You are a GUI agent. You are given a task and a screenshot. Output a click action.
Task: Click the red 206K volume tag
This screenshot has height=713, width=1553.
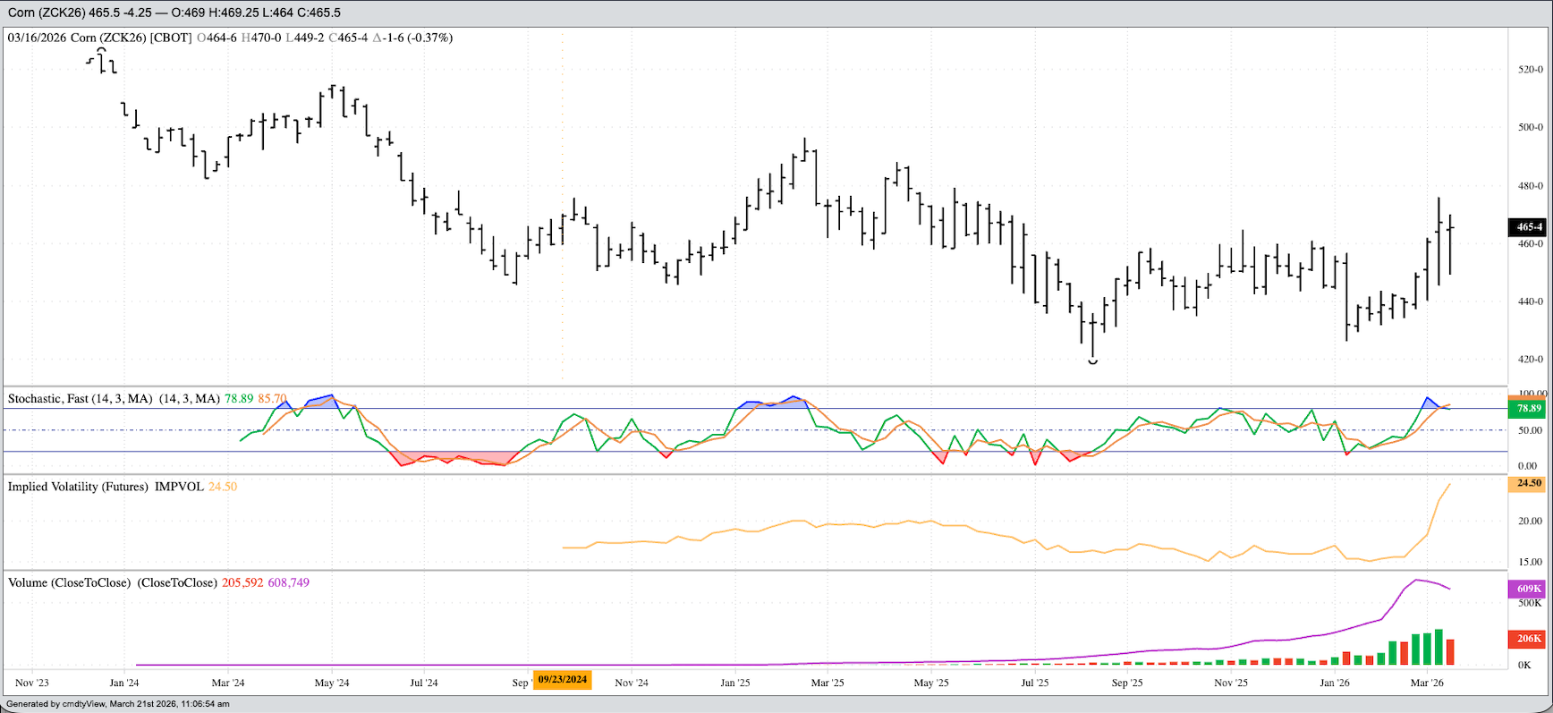point(1529,639)
